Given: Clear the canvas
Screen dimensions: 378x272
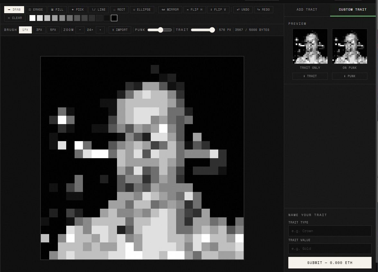Looking at the screenshot, I should pyautogui.click(x=15, y=18).
